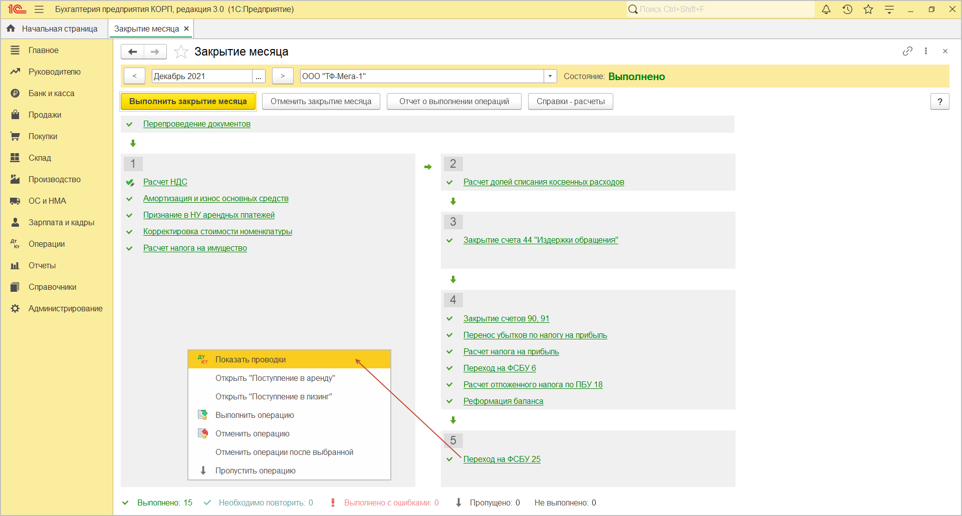
Task: Close the Закрытие месяца tab
Action: 186,29
